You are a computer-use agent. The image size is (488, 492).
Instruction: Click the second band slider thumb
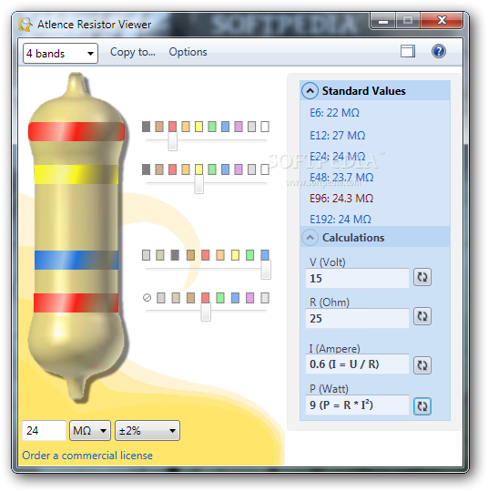pos(198,184)
